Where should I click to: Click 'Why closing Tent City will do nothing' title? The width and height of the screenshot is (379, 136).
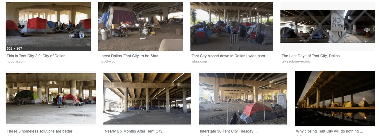coord(329,131)
